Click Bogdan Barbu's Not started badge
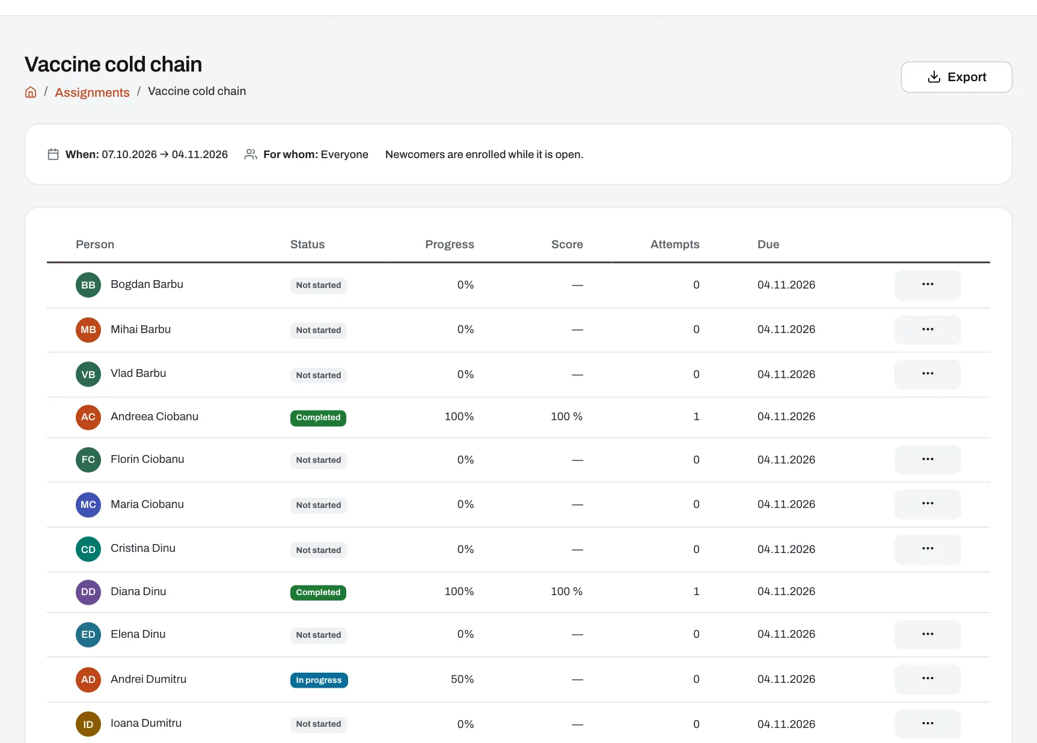 point(319,286)
